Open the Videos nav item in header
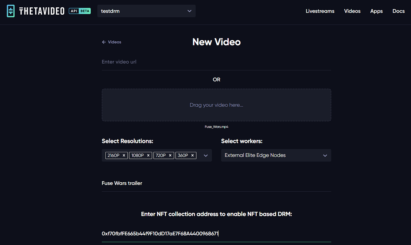Image resolution: width=411 pixels, height=245 pixels. 352,11
